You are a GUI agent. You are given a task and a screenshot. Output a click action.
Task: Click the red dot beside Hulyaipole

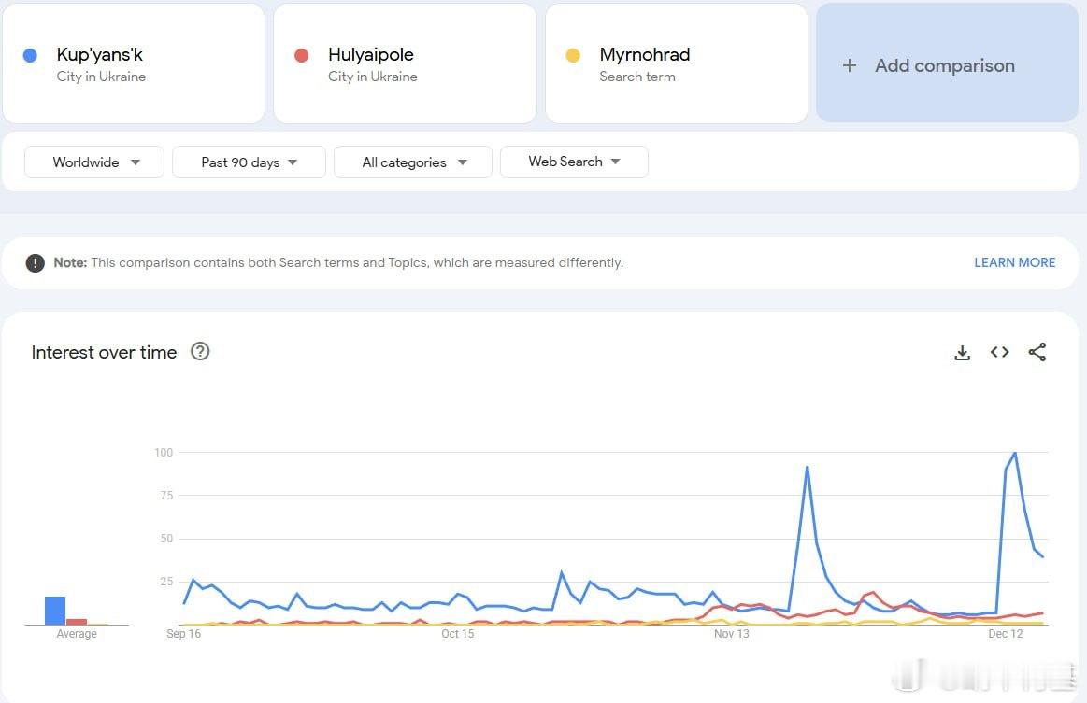coord(301,56)
